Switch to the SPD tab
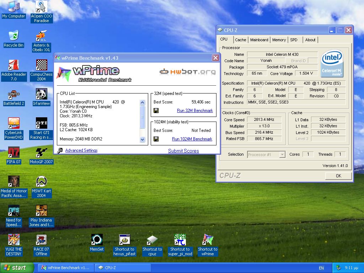 tap(294, 40)
